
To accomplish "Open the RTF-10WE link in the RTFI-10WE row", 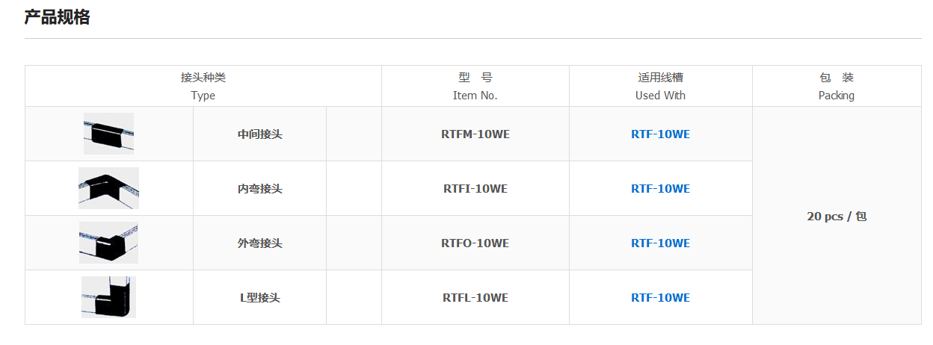I will (x=660, y=189).
